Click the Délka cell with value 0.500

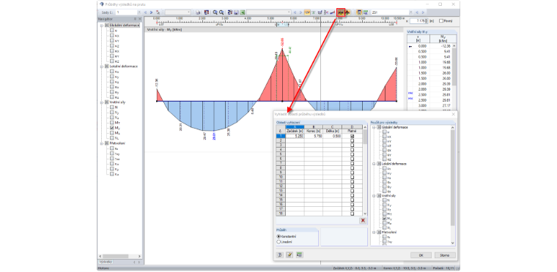click(332, 136)
